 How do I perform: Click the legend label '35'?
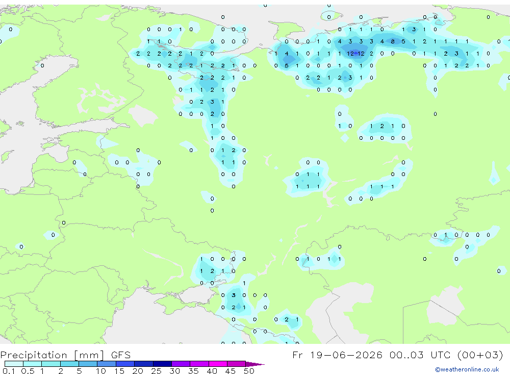pos(193,371)
